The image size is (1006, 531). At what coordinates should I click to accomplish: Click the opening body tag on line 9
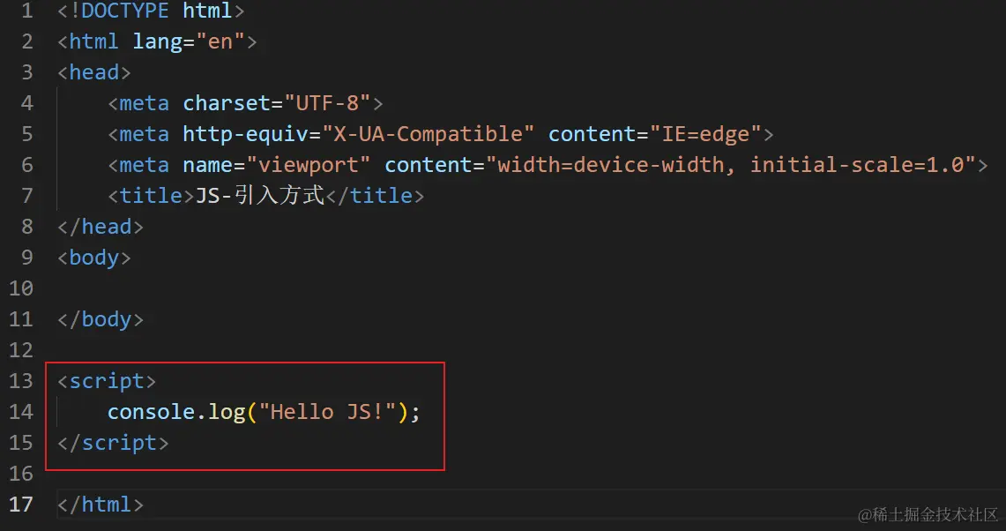pos(93,258)
